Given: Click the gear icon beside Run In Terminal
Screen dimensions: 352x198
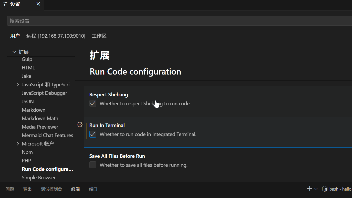Looking at the screenshot, I should pos(80,125).
